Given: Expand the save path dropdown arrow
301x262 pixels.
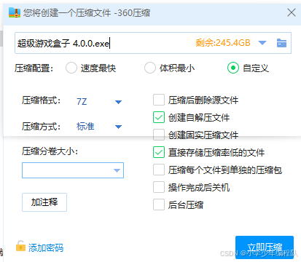Looking at the screenshot, I should coord(262,43).
